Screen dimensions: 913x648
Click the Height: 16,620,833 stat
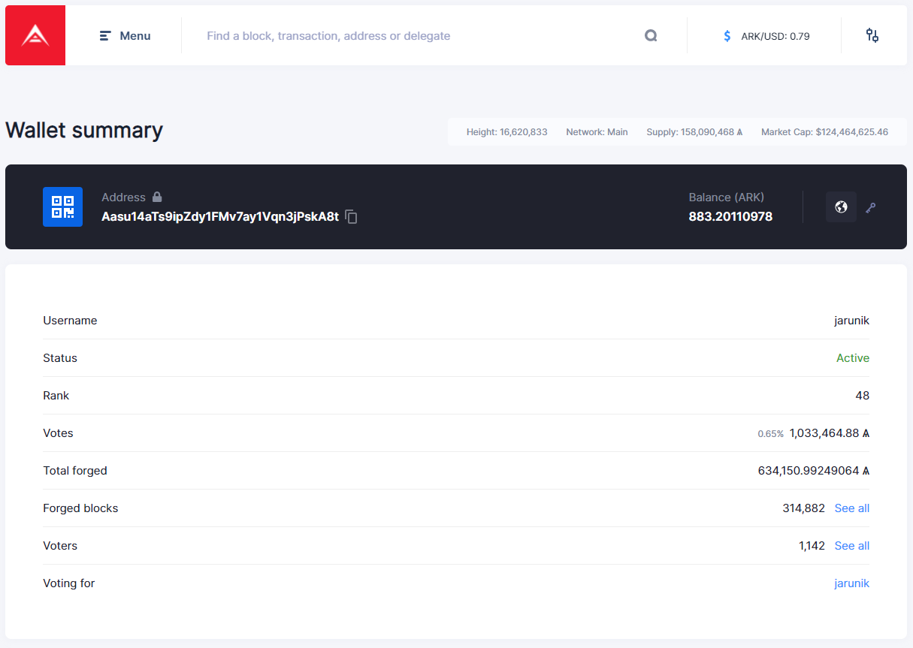click(506, 132)
